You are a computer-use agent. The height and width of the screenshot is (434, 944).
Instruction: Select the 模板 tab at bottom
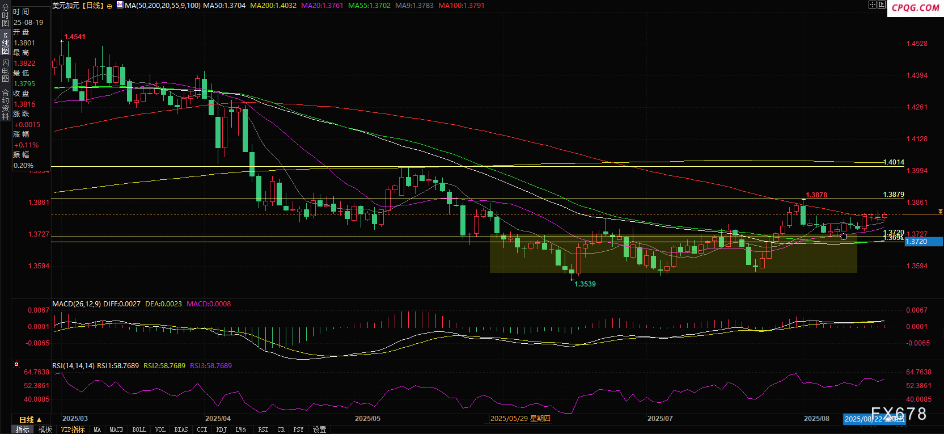click(x=45, y=429)
